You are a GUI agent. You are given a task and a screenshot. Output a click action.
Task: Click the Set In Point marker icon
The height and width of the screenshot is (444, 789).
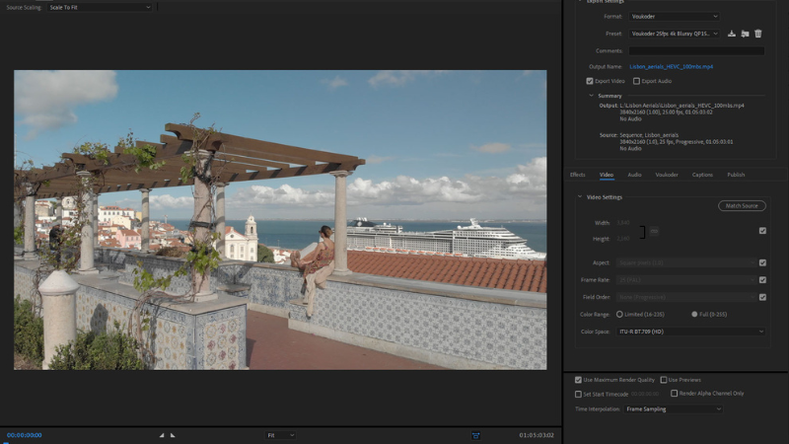point(162,434)
